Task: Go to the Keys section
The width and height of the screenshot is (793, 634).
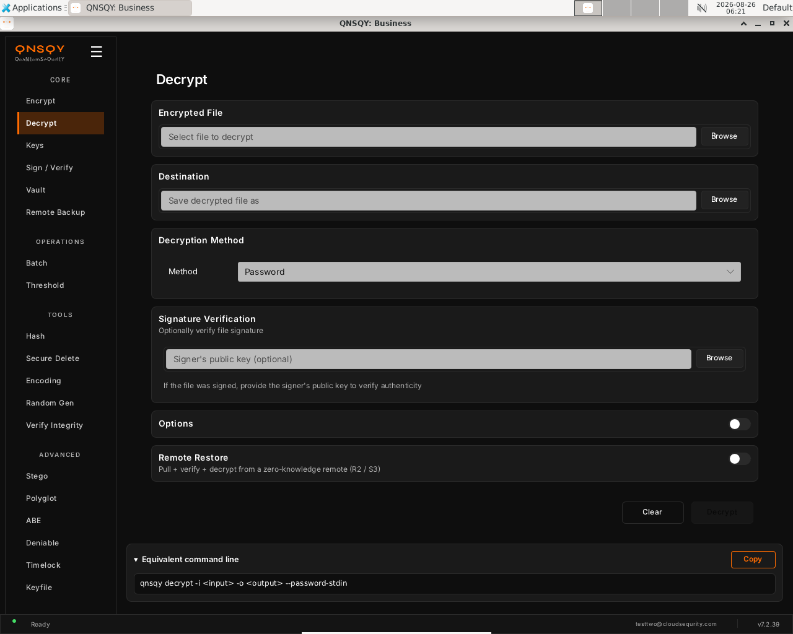Action: [x=61, y=145]
